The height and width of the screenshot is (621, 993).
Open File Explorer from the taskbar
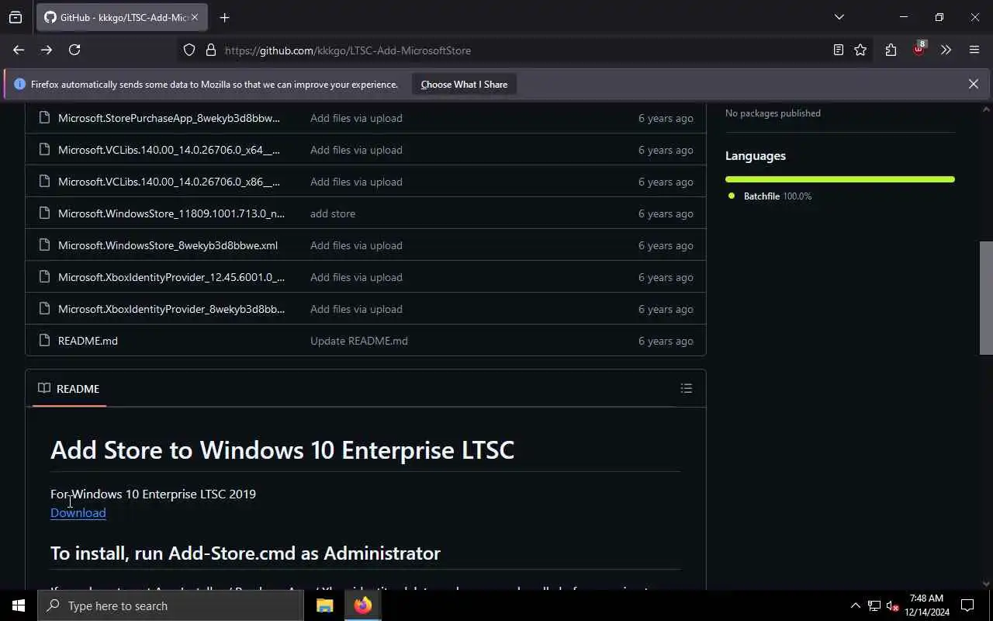click(x=324, y=605)
